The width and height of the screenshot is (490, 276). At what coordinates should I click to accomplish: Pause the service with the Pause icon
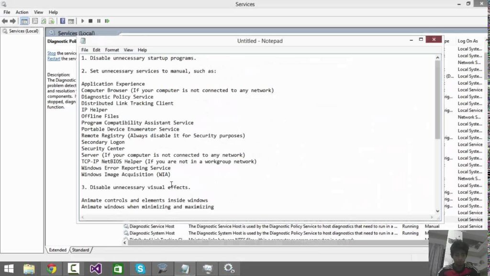pyautogui.click(x=99, y=21)
